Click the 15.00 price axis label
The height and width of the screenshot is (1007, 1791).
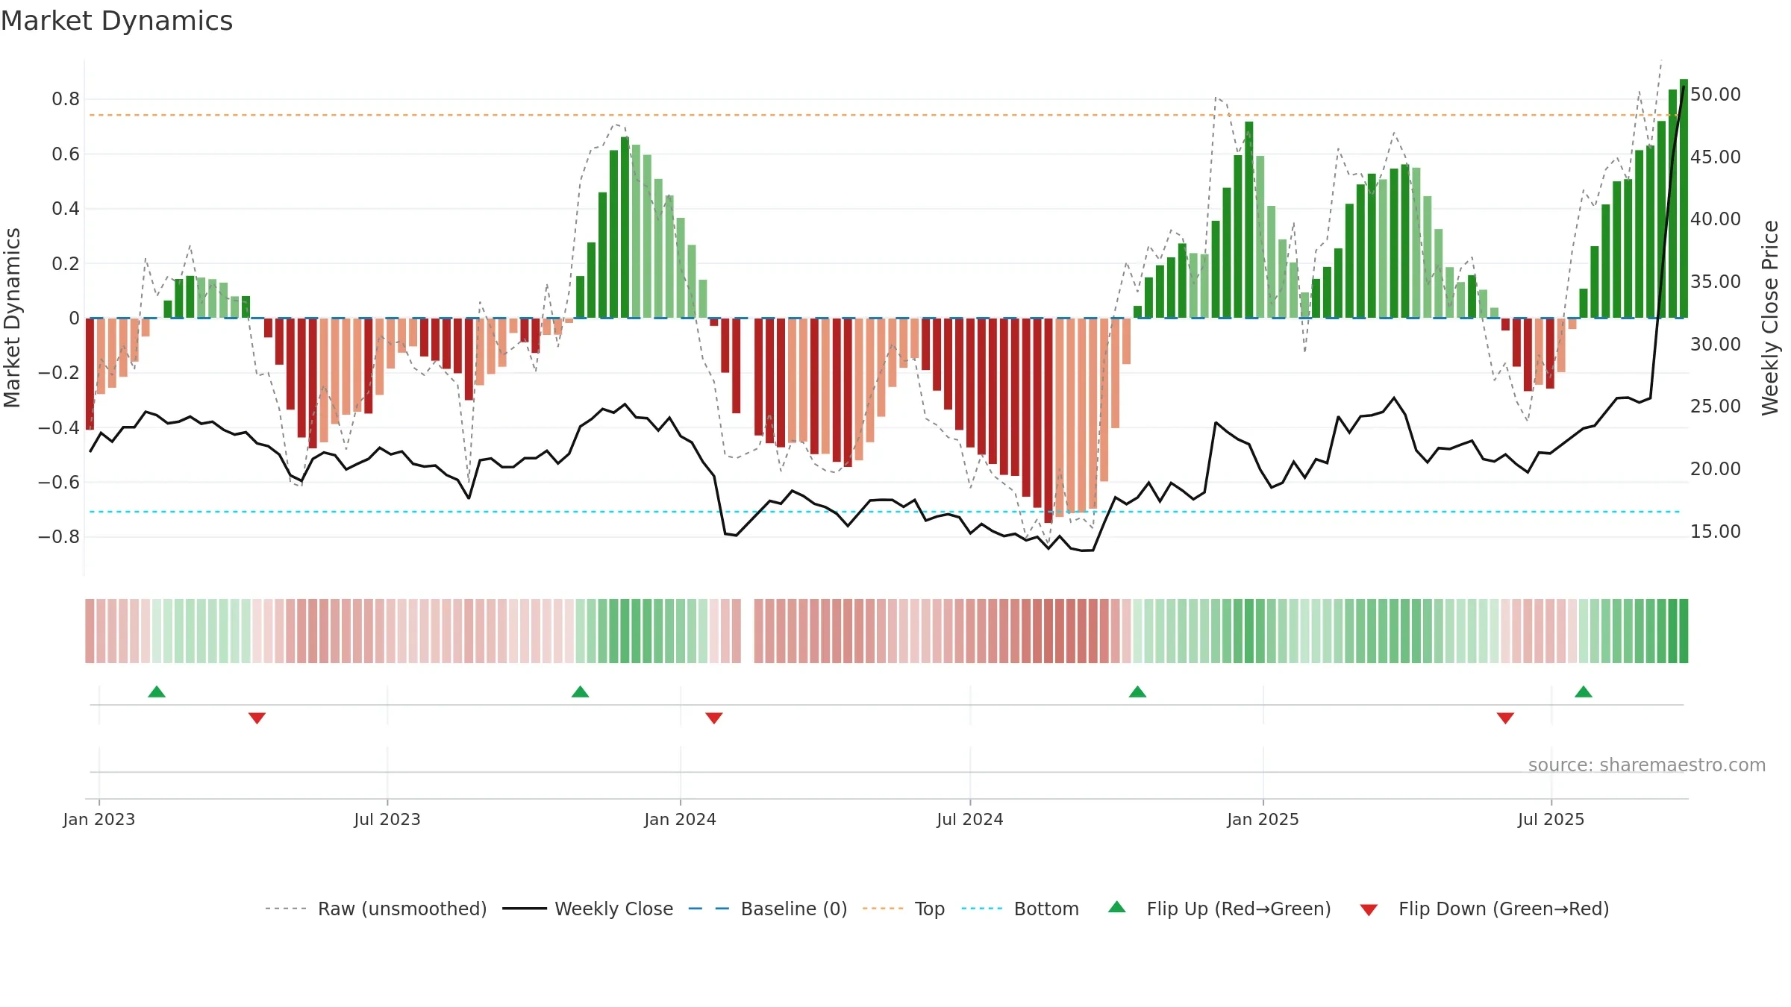click(x=1716, y=531)
